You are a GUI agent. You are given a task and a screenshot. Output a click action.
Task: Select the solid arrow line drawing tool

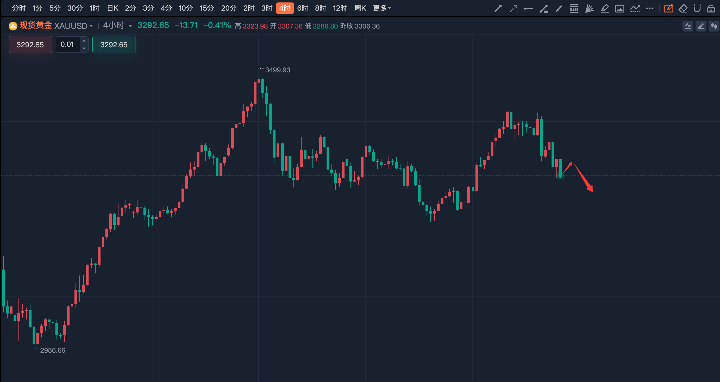click(x=498, y=9)
